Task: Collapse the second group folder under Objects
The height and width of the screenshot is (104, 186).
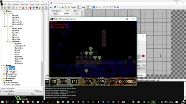Action: pyautogui.click(x=4, y=26)
